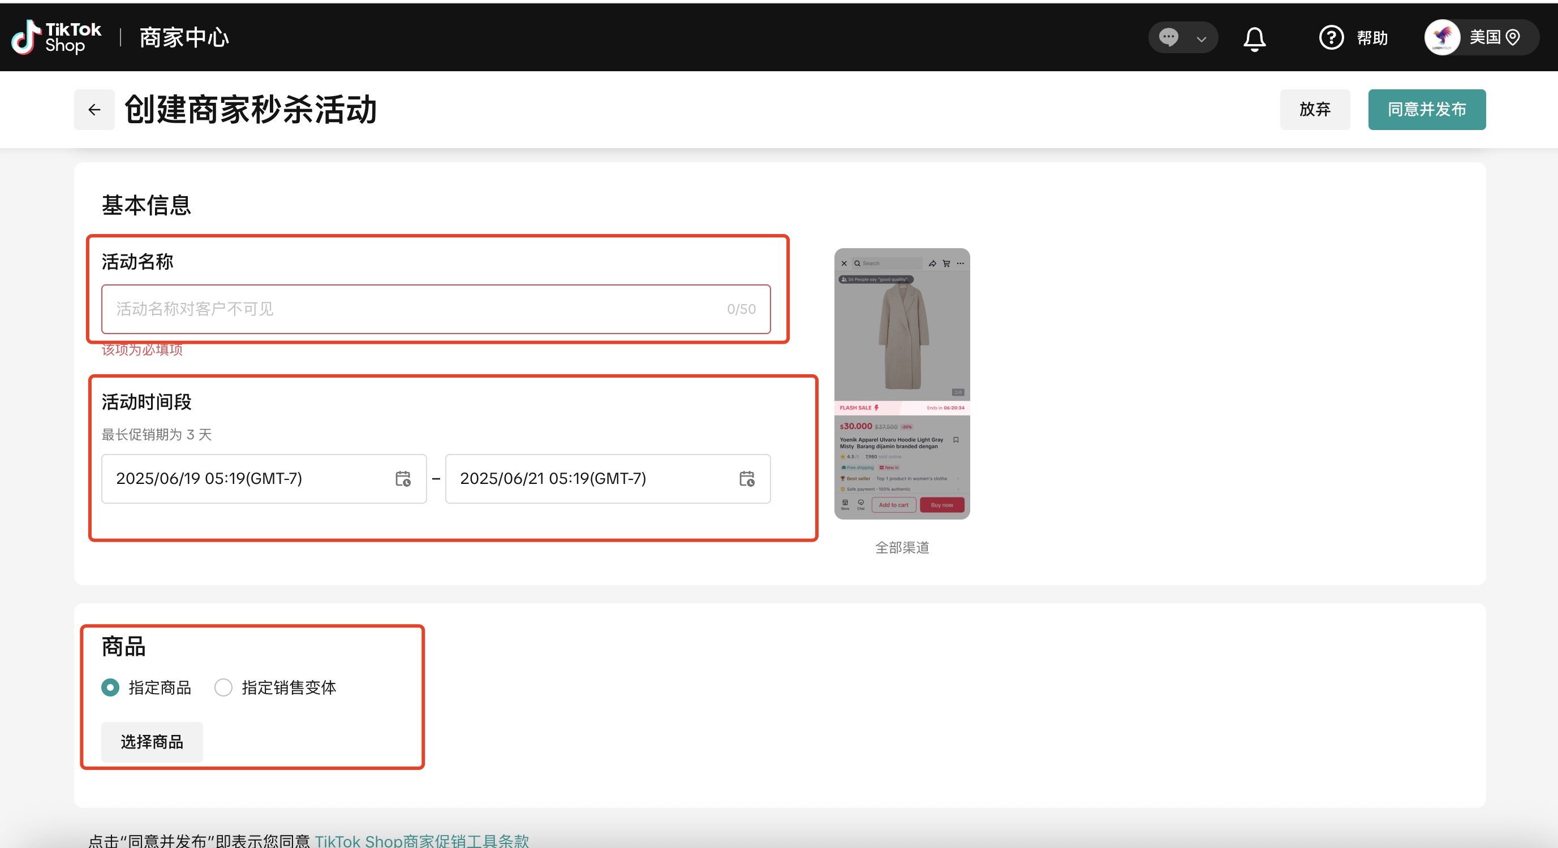Screen dimensions: 1558x848
Task: Open the end time field 2025/06/21
Action: (x=593, y=479)
